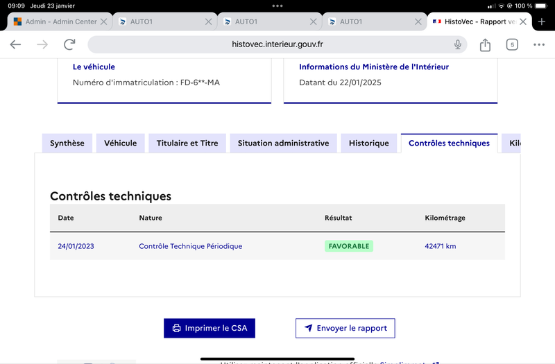Click Contrôle Technique Périodique cell
Viewport: 555px width, 364px height.
click(x=190, y=246)
